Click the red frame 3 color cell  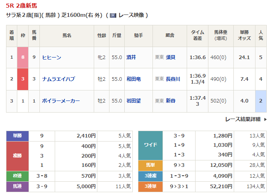tap(23, 79)
